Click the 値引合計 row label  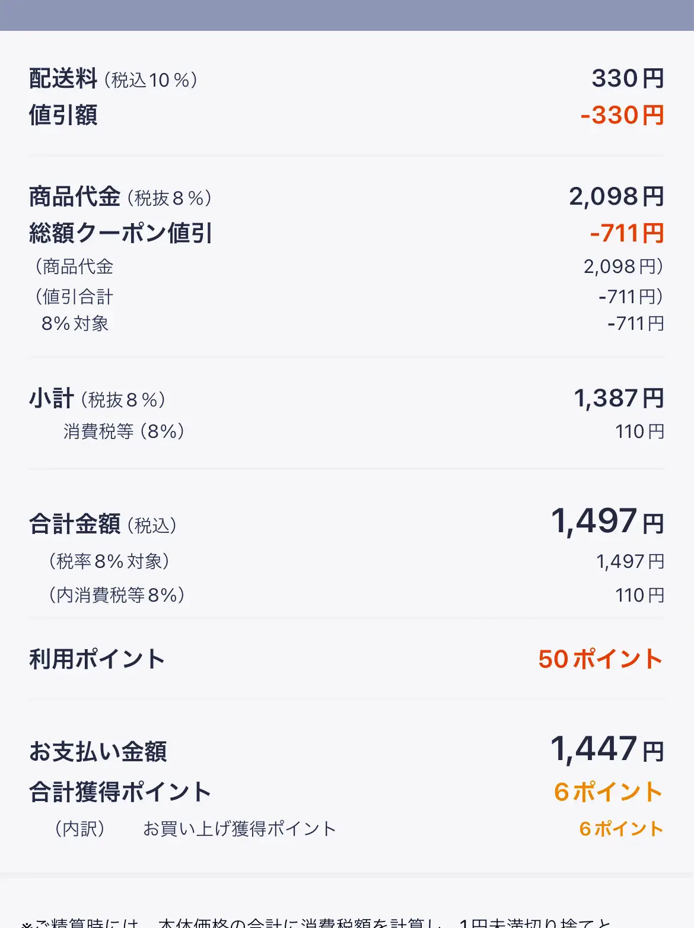pyautogui.click(x=74, y=296)
